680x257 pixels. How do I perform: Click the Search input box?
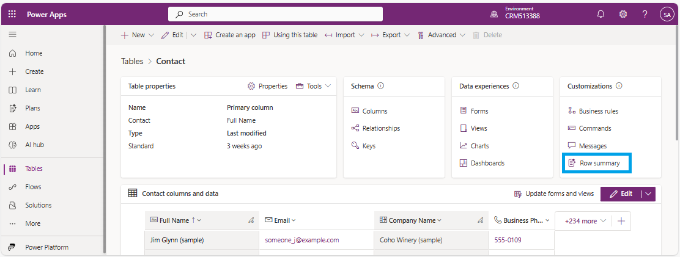point(275,14)
